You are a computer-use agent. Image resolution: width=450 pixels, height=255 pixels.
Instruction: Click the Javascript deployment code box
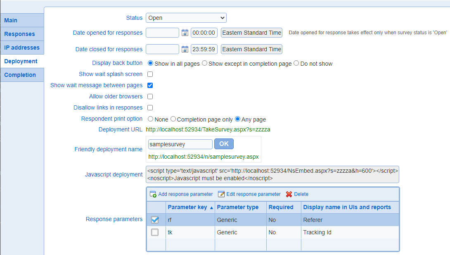[x=272, y=174]
